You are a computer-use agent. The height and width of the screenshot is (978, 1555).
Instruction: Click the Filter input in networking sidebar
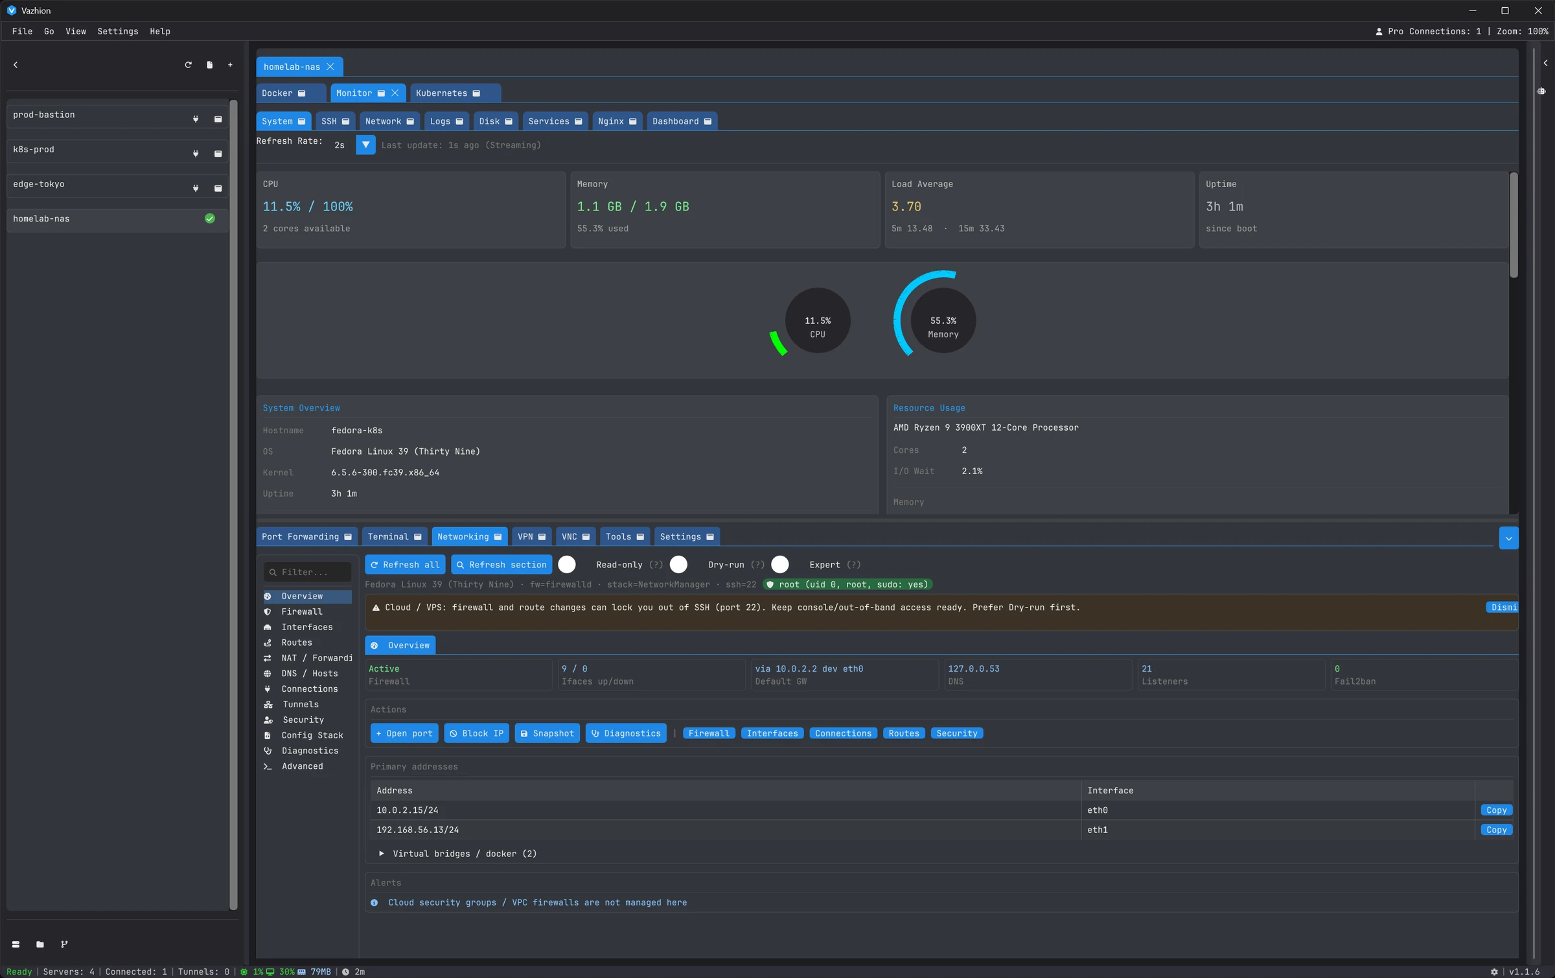click(307, 573)
